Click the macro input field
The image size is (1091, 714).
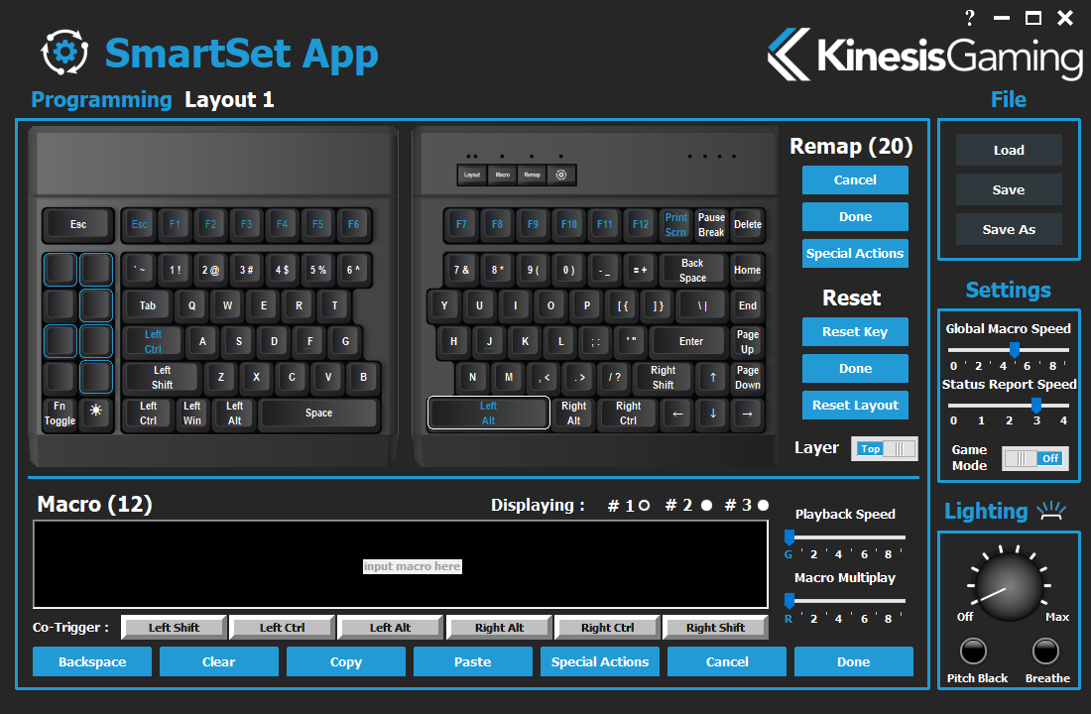tap(401, 564)
